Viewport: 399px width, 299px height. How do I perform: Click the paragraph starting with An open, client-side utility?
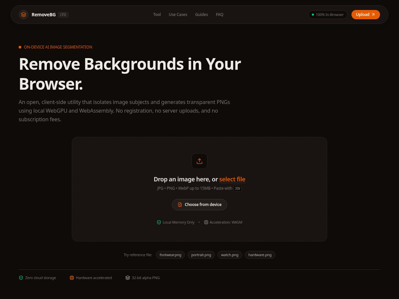125,111
